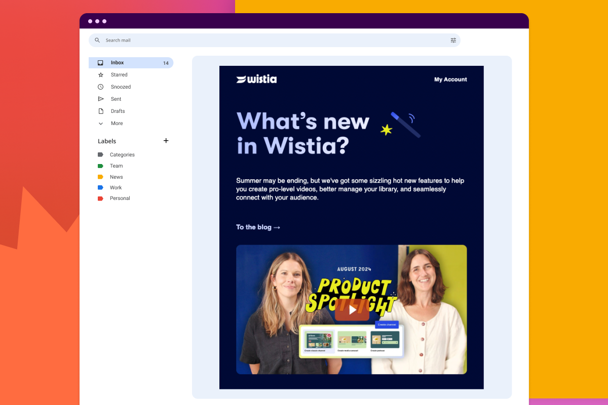Select the Work label
Screen dimensions: 608x405
(x=116, y=188)
